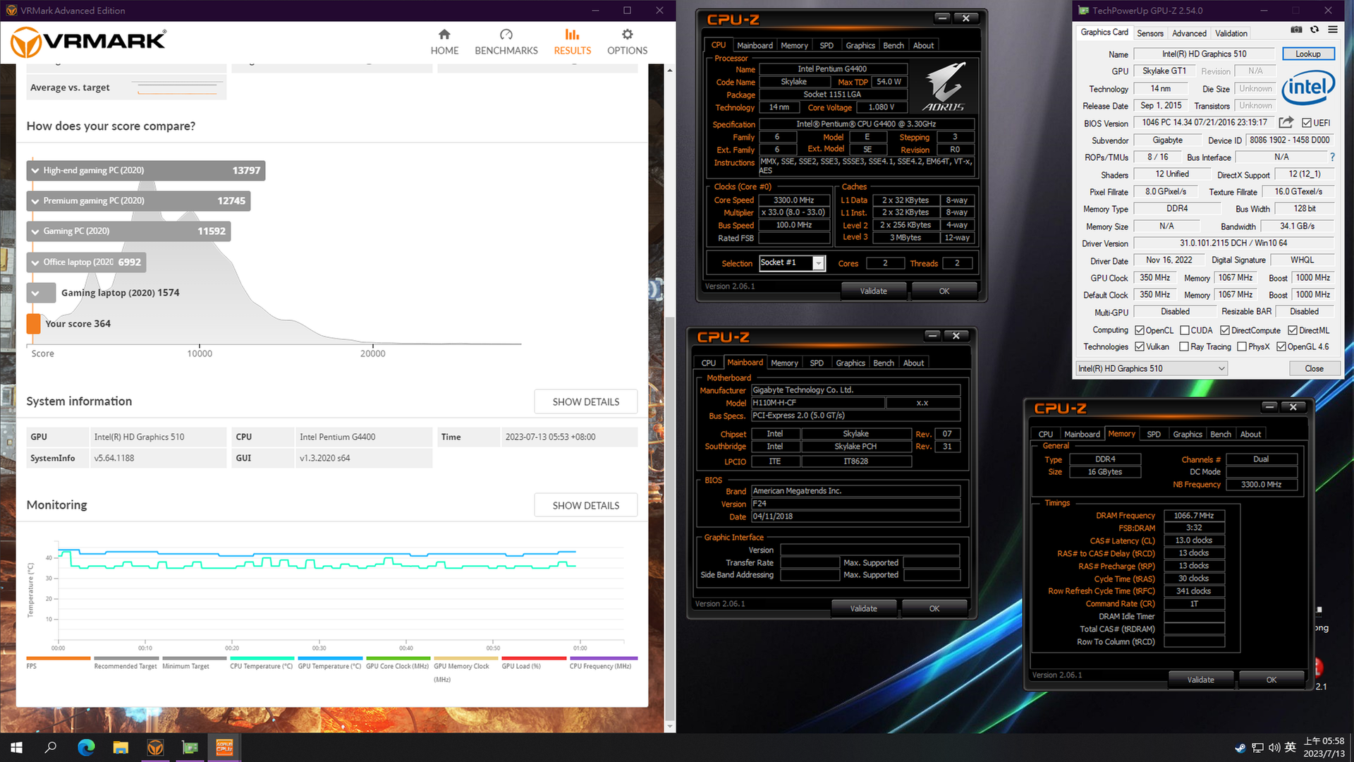
Task: Click the orange Your score marker
Action: point(33,323)
